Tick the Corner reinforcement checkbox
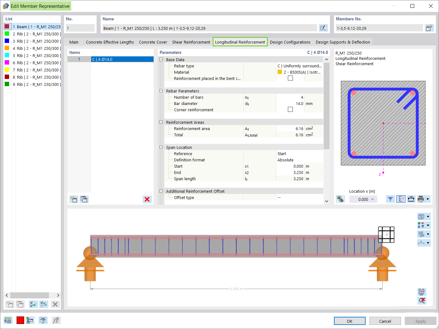 tap(290, 110)
